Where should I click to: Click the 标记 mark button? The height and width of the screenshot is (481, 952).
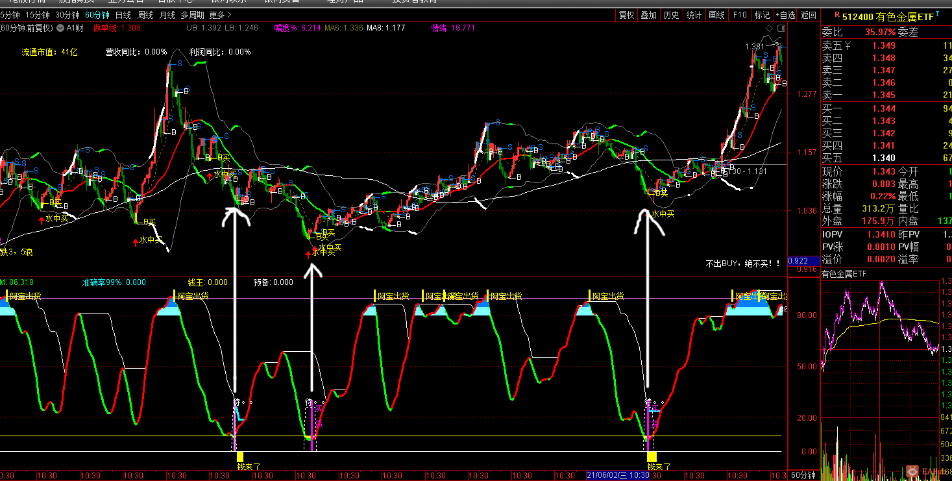coord(762,15)
